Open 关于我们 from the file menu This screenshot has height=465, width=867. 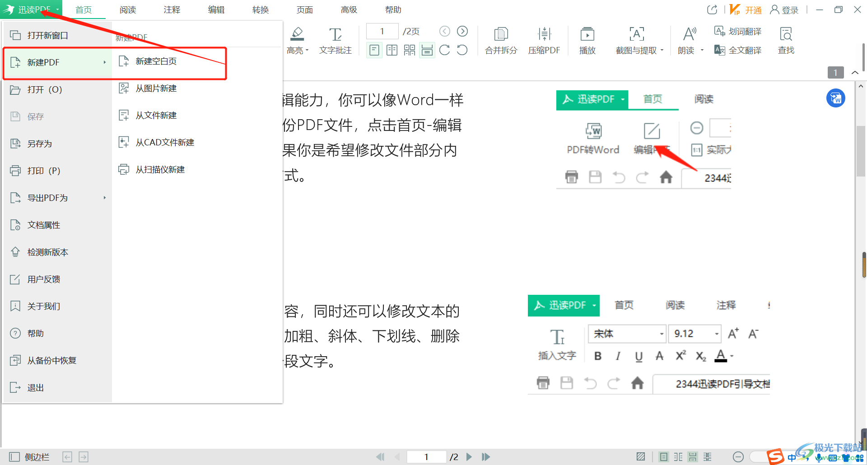tap(57, 306)
